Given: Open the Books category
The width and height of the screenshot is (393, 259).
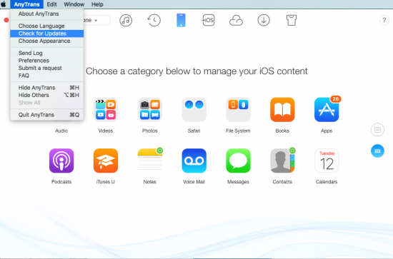Looking at the screenshot, I should 282,110.
